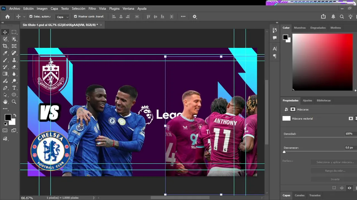Switch to the Bibliotecas tab
This screenshot has height=200, width=357.
tap(324, 101)
